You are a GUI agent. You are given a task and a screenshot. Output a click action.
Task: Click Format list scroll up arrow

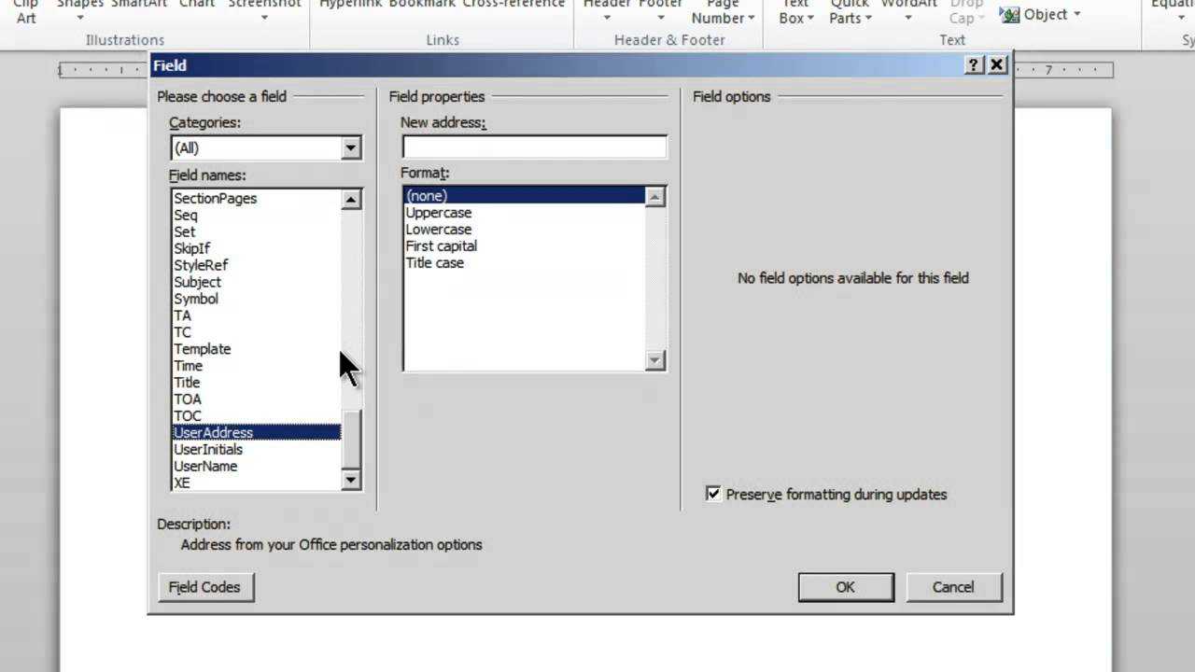[x=655, y=197]
